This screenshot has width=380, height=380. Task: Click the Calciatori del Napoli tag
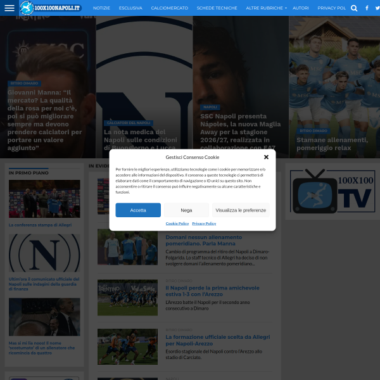[x=129, y=123]
